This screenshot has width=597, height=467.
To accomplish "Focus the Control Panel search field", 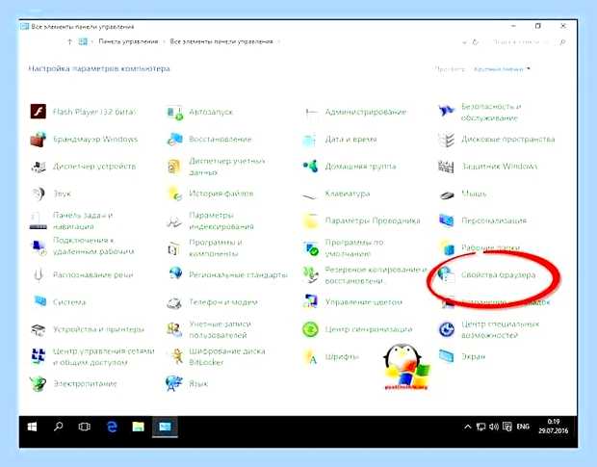I will 527,41.
